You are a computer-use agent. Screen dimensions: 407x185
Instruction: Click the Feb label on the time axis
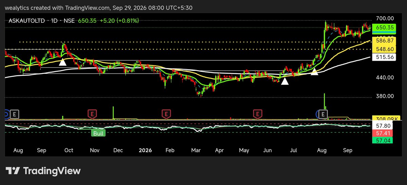[x=170, y=150]
